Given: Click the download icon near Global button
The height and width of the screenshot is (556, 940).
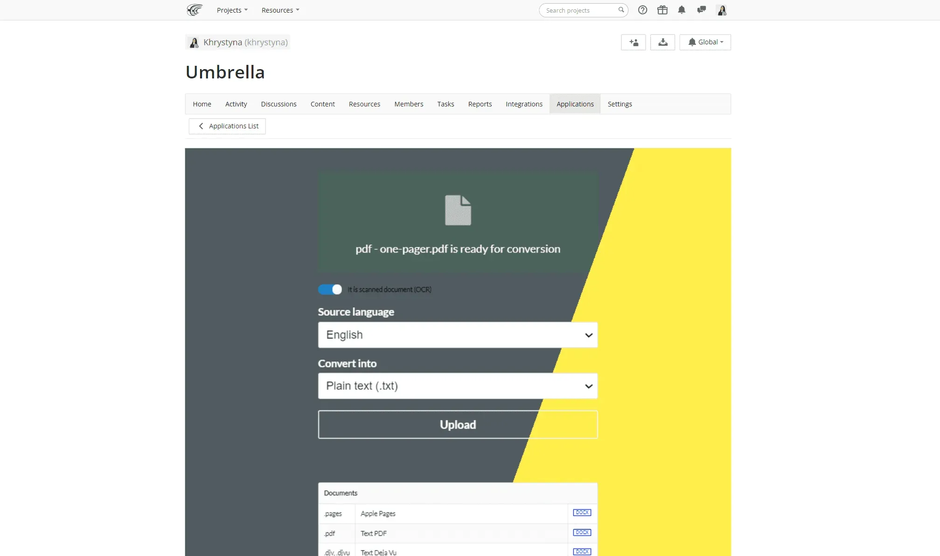Looking at the screenshot, I should (662, 42).
